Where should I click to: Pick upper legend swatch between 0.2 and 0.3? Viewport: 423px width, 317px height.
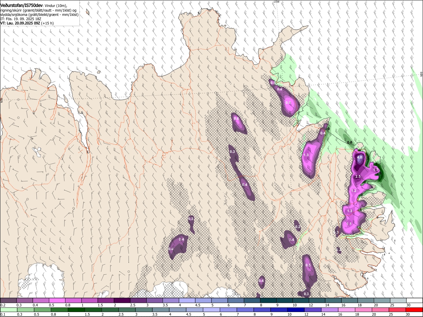8,300
